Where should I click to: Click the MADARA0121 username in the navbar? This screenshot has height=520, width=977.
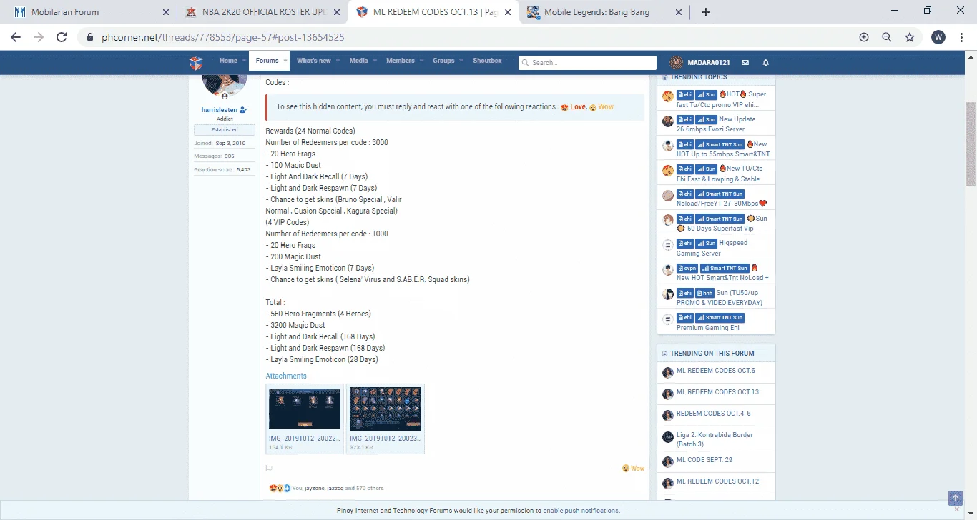[x=709, y=62]
